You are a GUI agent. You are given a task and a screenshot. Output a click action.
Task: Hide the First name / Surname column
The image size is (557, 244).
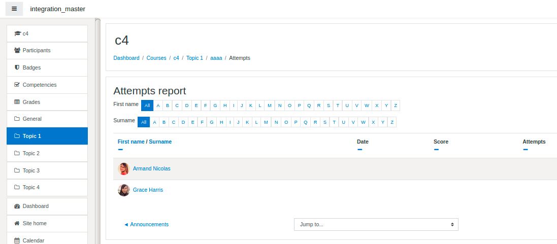pos(120,149)
